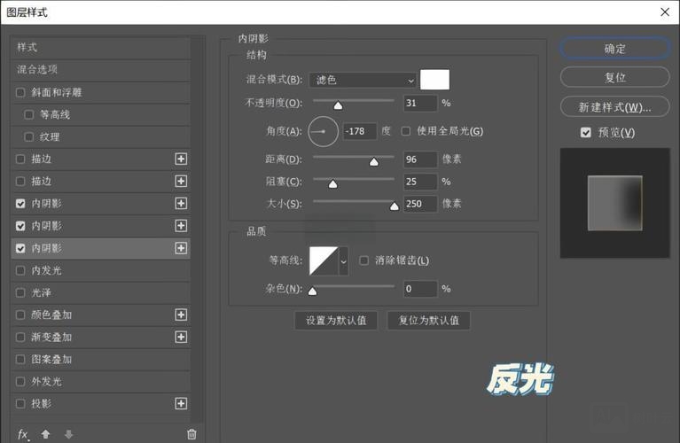
Task: Close the 图层样式 dialog
Action: pos(665,12)
